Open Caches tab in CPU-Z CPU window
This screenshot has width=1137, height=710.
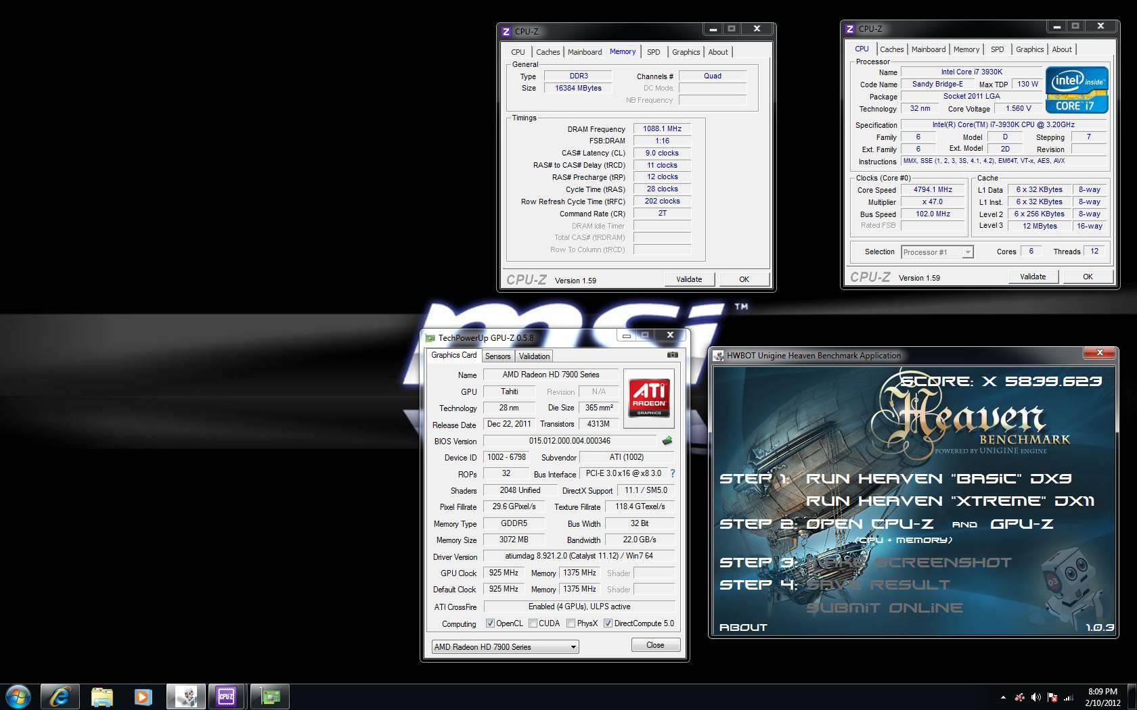[x=891, y=49]
